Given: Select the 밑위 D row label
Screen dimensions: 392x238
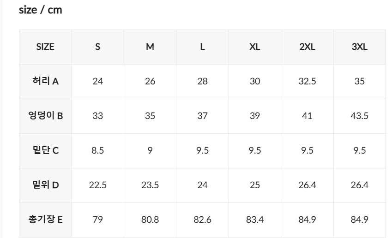Looking at the screenshot, I should 45,185.
